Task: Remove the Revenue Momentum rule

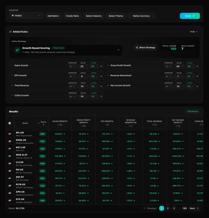Action: pos(197,77)
